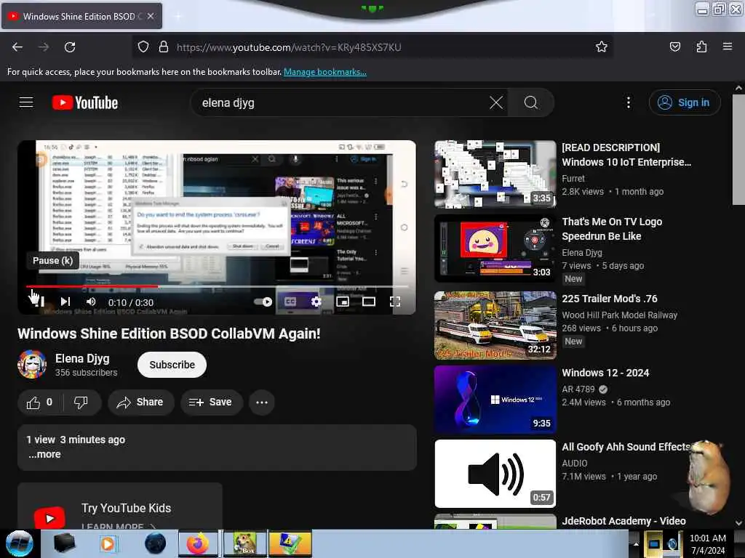The width and height of the screenshot is (745, 558).
Task: Show hidden system tray icons arrow
Action: 636,543
